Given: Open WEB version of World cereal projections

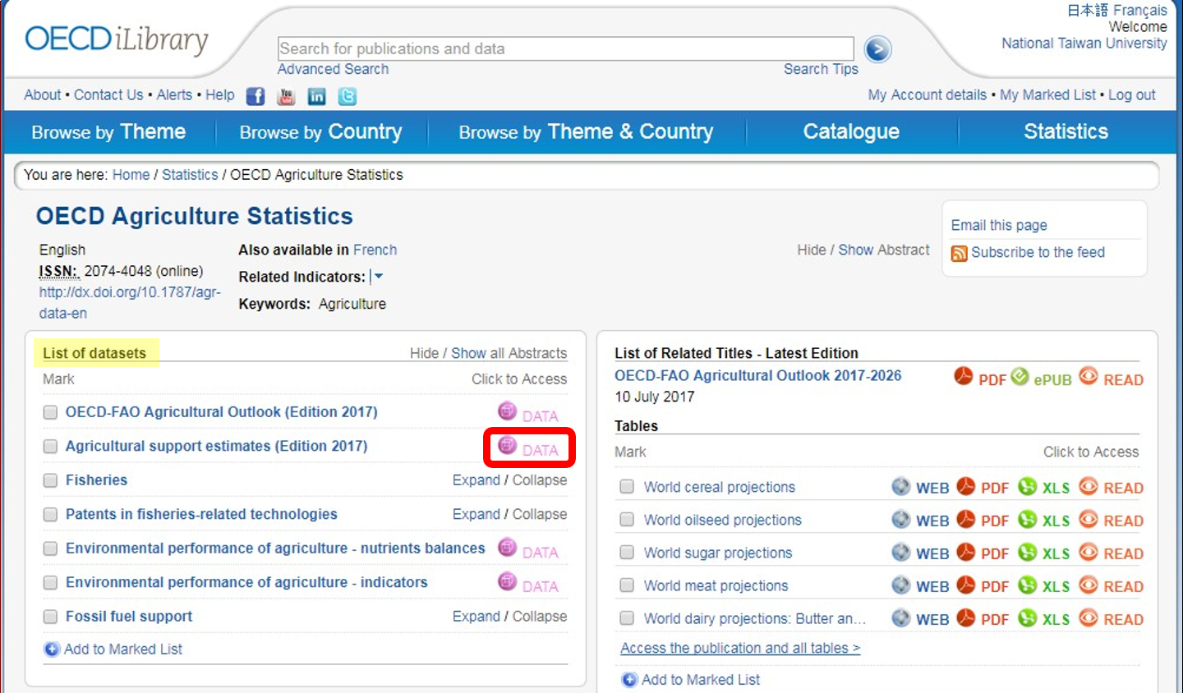Looking at the screenshot, I should pyautogui.click(x=921, y=487).
